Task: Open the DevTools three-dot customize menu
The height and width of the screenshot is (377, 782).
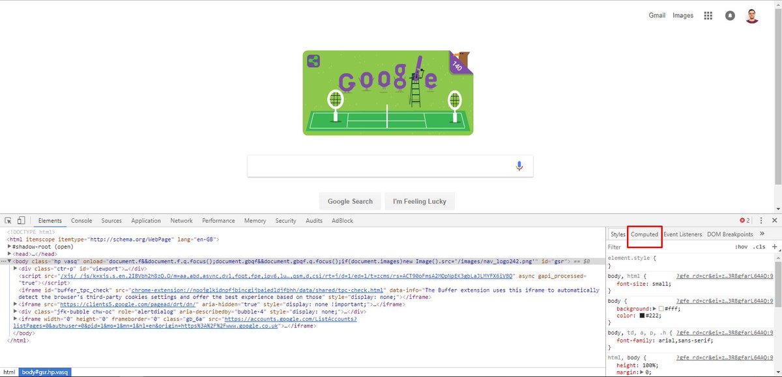Action: tap(760, 221)
